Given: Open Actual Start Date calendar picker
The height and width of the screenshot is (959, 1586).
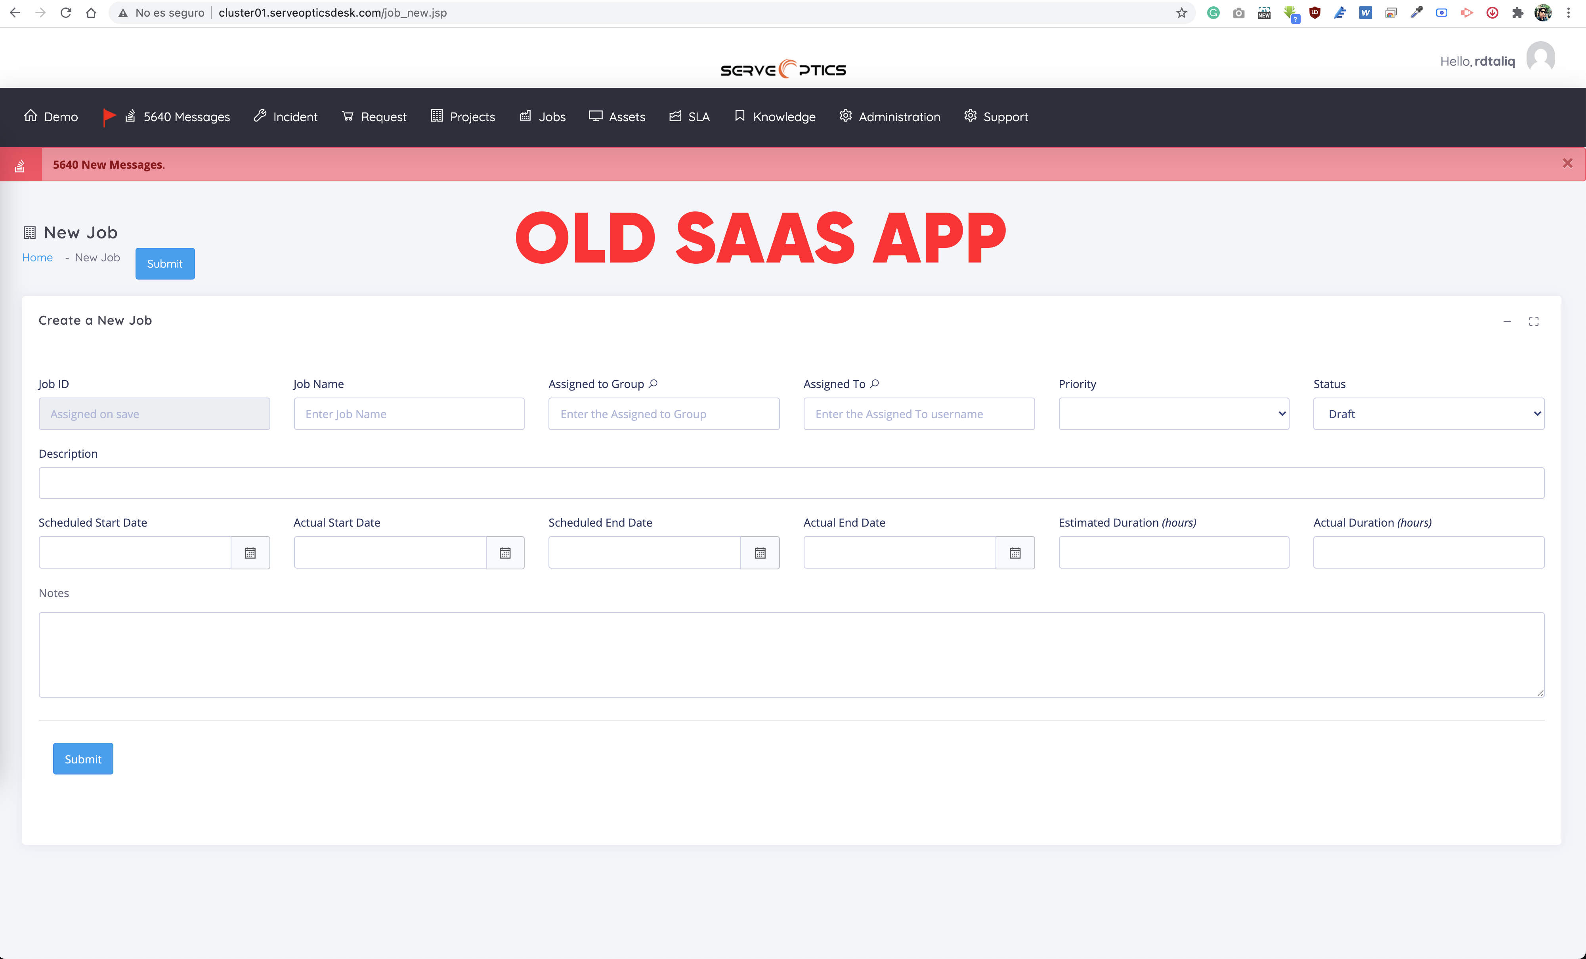Looking at the screenshot, I should click(x=504, y=552).
